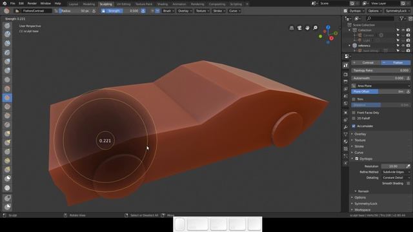Switch perspective/orthographic view grid icon
Screen dimensions: 413x232
click(292, 28)
